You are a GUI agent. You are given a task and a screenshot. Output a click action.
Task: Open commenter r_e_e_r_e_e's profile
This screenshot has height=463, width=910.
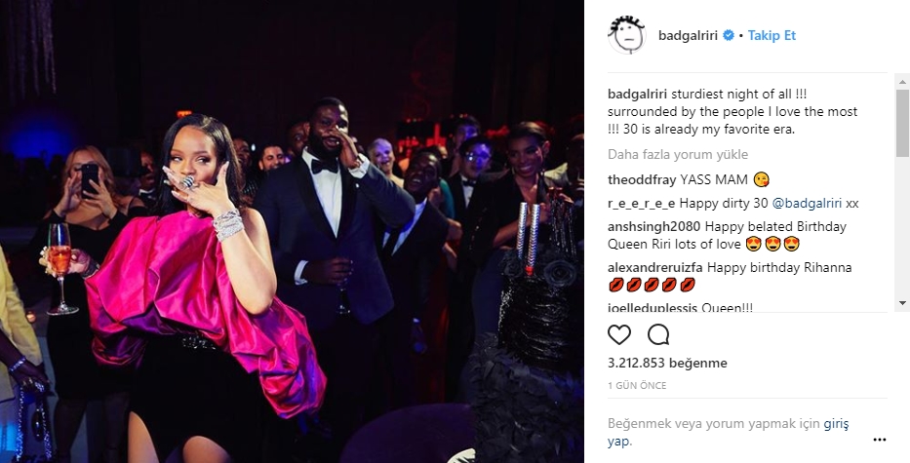642,203
